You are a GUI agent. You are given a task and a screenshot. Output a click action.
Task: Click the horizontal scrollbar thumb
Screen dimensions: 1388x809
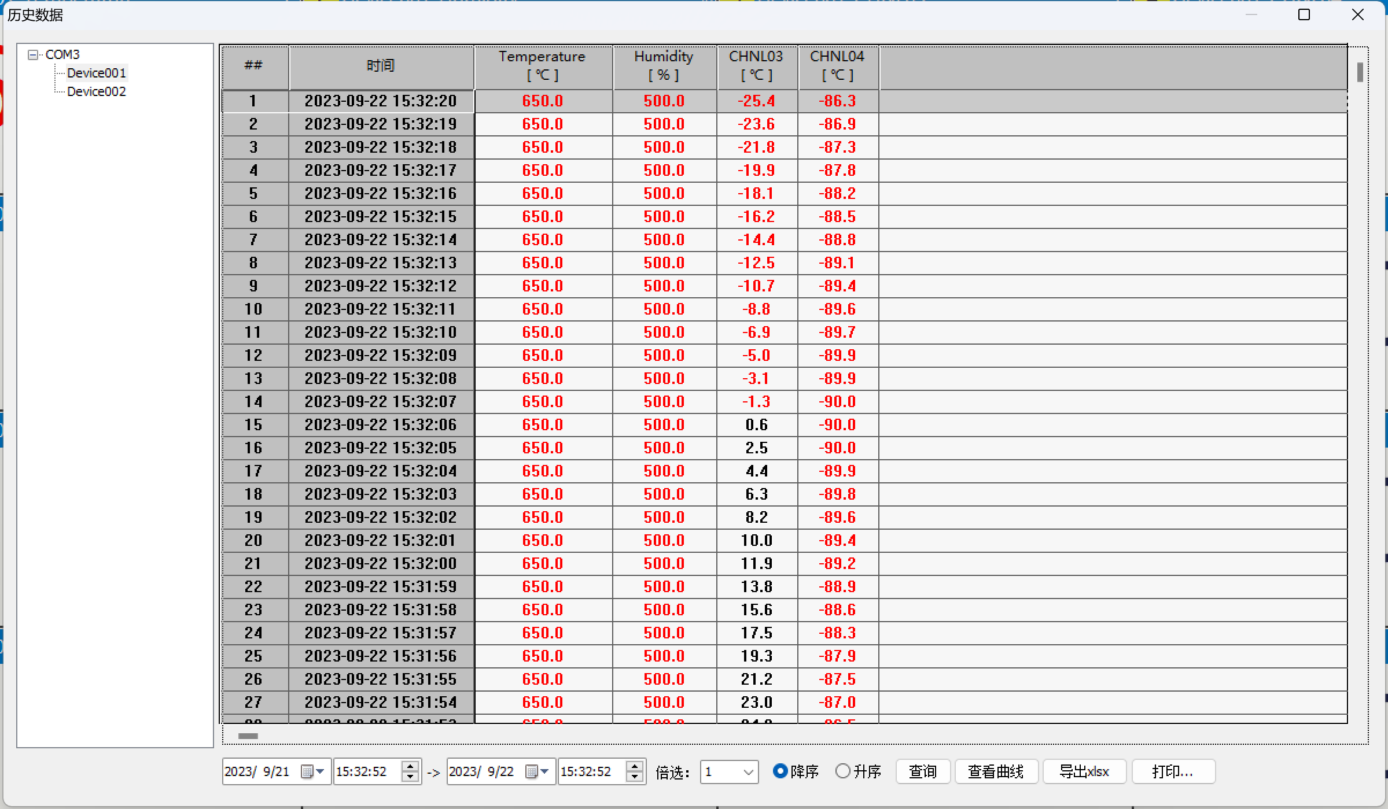[x=248, y=736]
